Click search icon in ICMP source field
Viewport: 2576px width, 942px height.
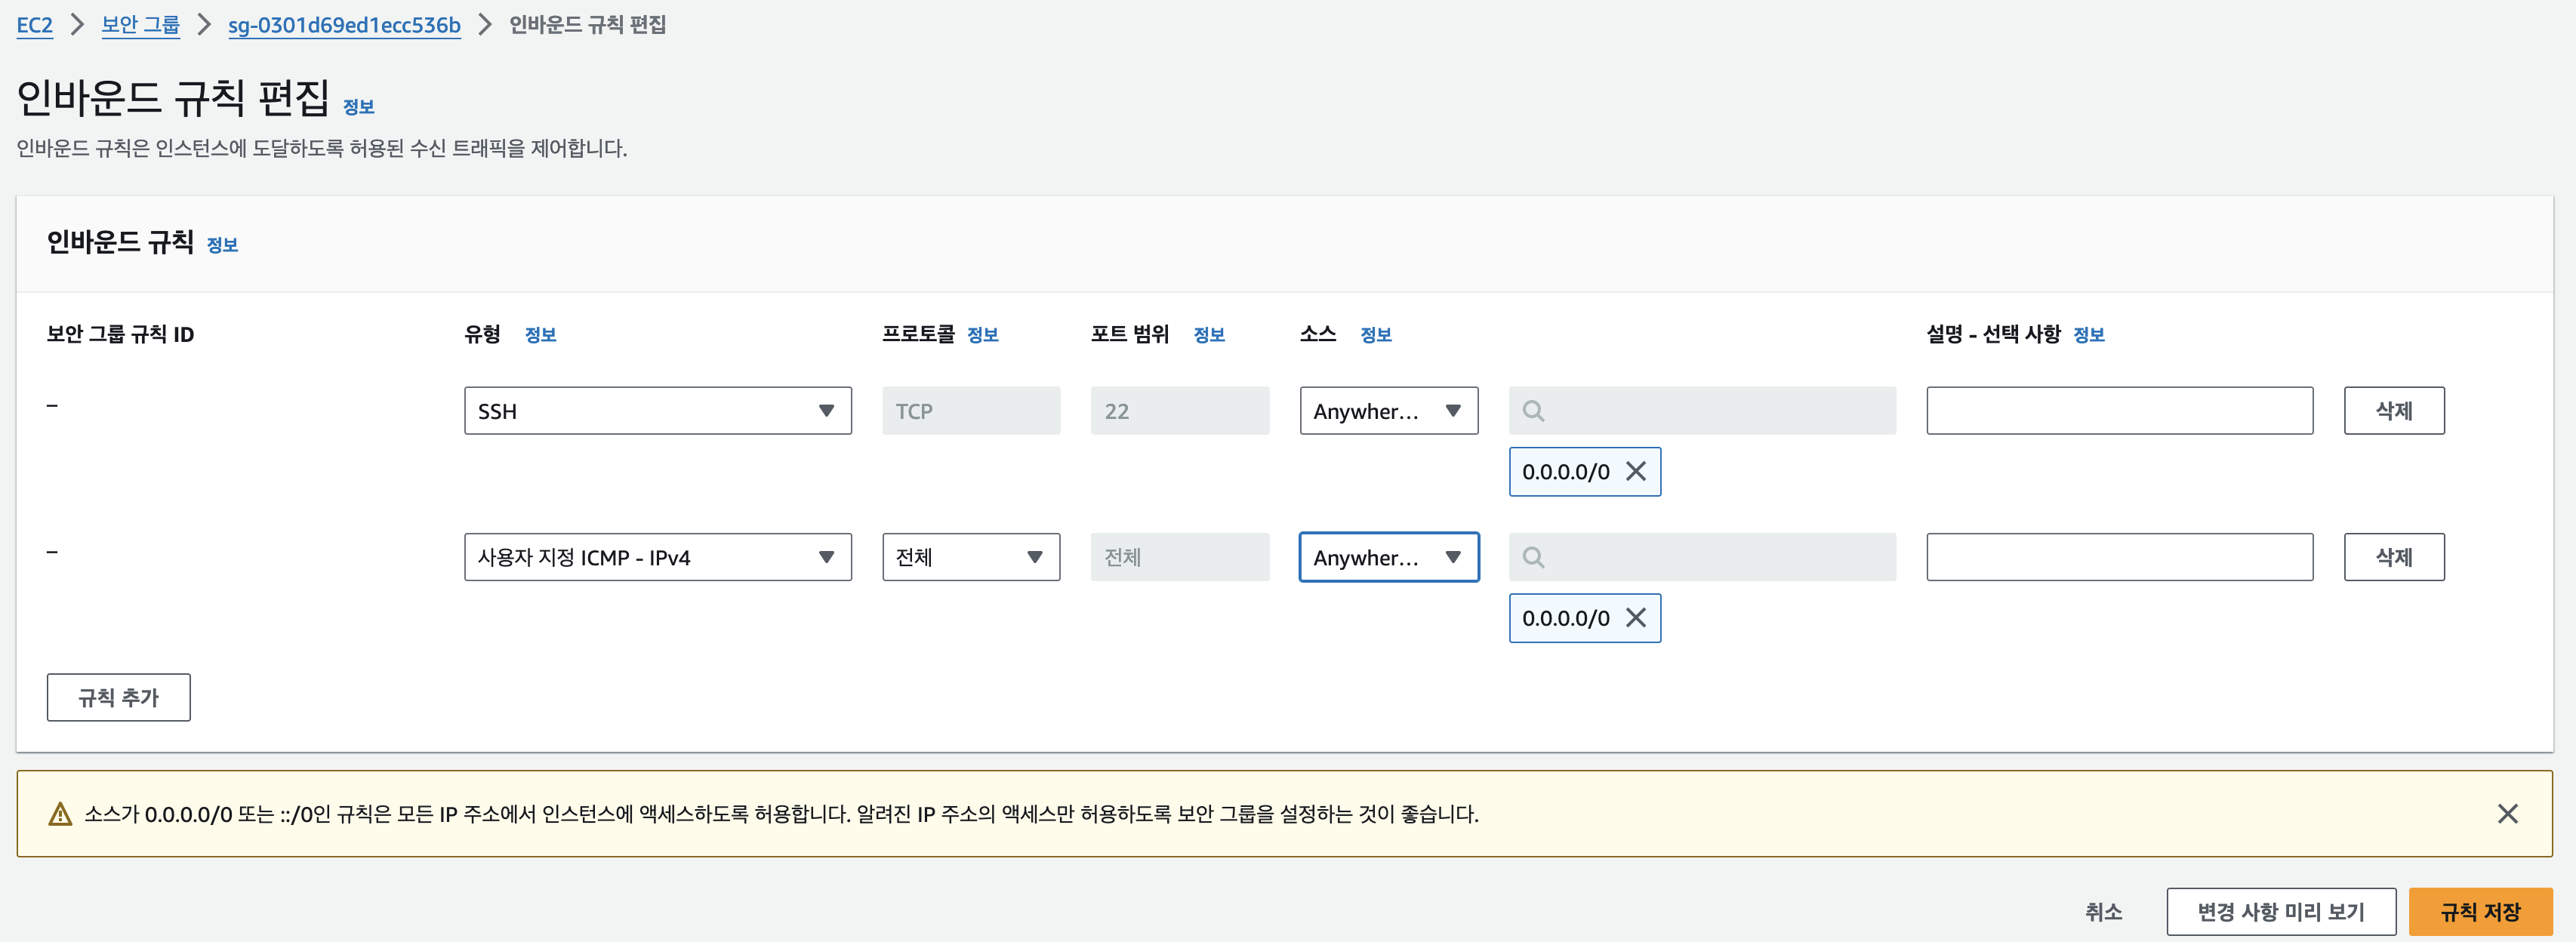click(1532, 557)
